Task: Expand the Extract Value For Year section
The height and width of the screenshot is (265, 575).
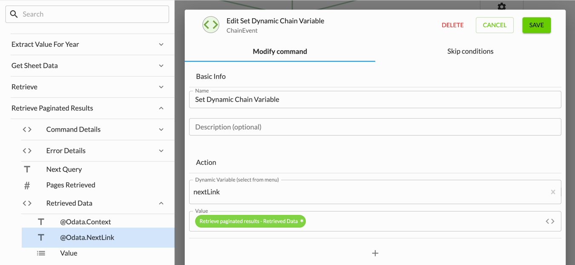Action: pyautogui.click(x=161, y=45)
